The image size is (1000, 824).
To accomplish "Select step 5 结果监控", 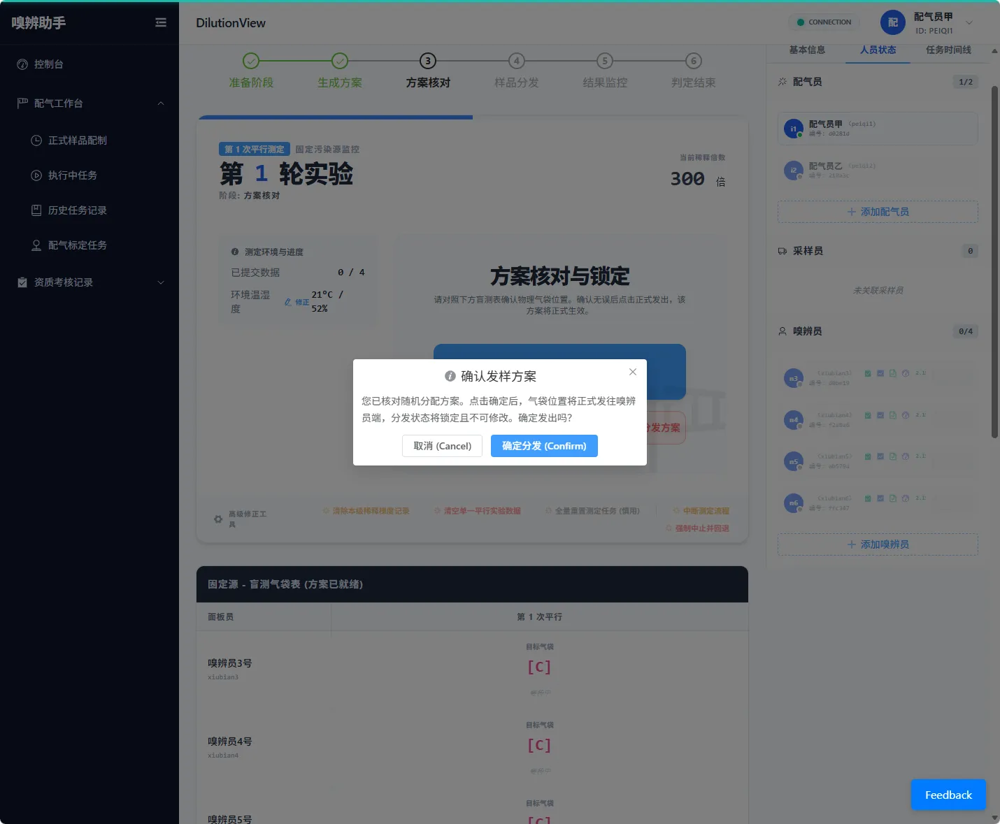I will 605,71.
